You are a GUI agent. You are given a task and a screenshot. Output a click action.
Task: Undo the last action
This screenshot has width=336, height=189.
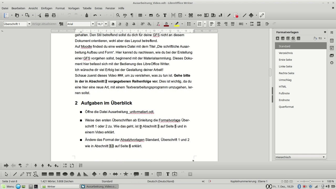click(x=95, y=15)
